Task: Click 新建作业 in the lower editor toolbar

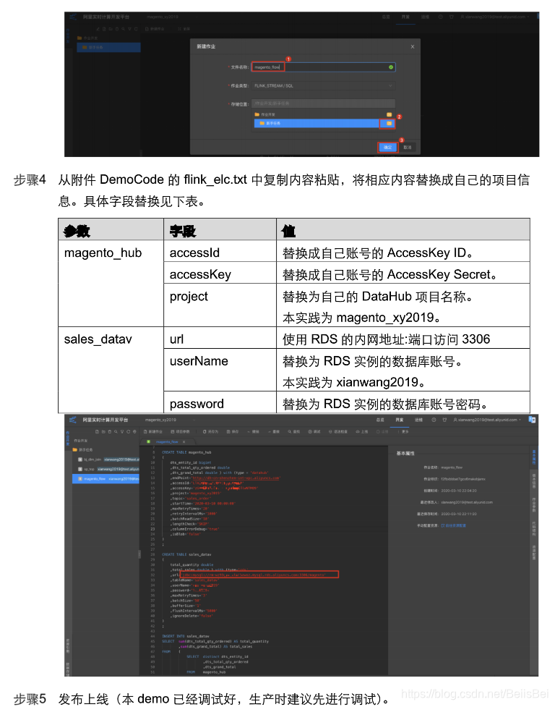Action: [153, 431]
